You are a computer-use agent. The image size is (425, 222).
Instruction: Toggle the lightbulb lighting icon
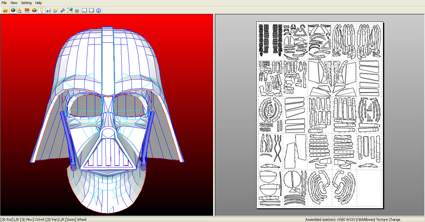point(41,10)
